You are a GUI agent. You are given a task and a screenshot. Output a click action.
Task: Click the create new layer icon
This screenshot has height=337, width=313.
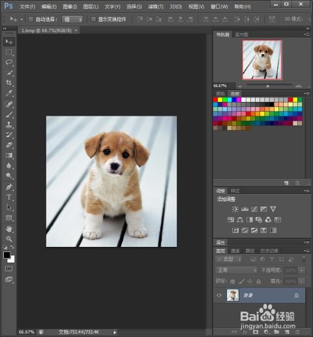point(287,332)
